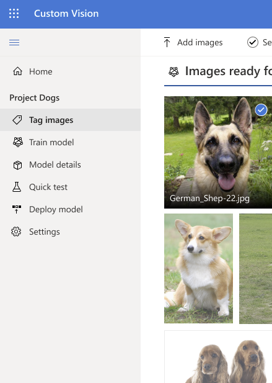This screenshot has height=383, width=272.
Task: Open the Tag images menu item
Action: tap(70, 120)
